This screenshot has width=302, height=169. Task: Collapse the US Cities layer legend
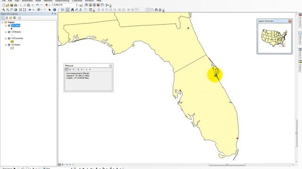click(6, 25)
